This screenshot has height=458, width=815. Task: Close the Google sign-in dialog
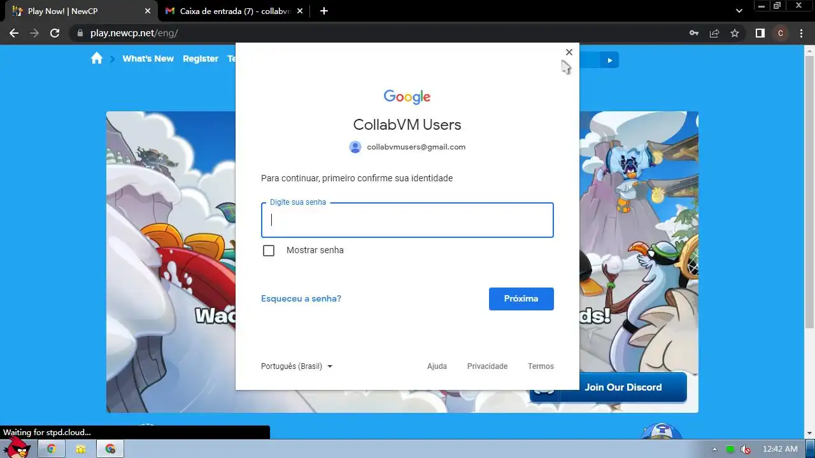click(569, 52)
